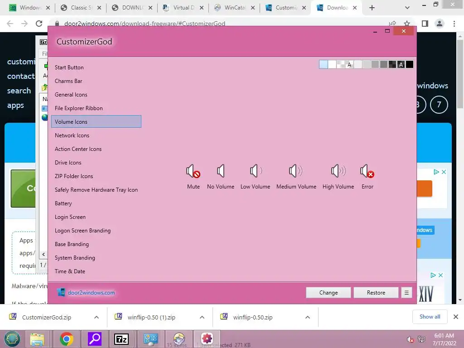This screenshot has height=348, width=464.
Task: Open 7-Zip from the taskbar
Action: click(121, 339)
